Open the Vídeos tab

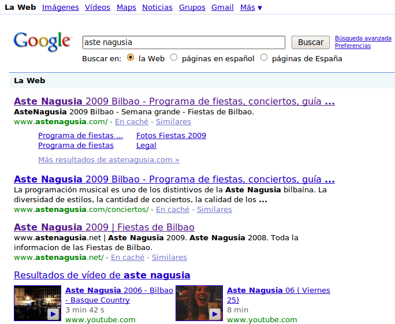(x=98, y=8)
